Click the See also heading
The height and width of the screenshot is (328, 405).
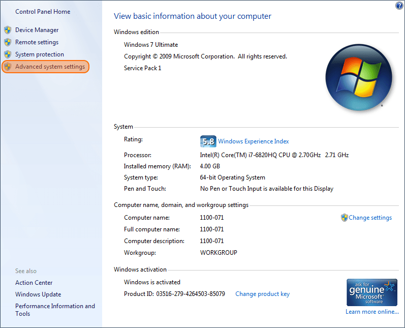[26, 271]
